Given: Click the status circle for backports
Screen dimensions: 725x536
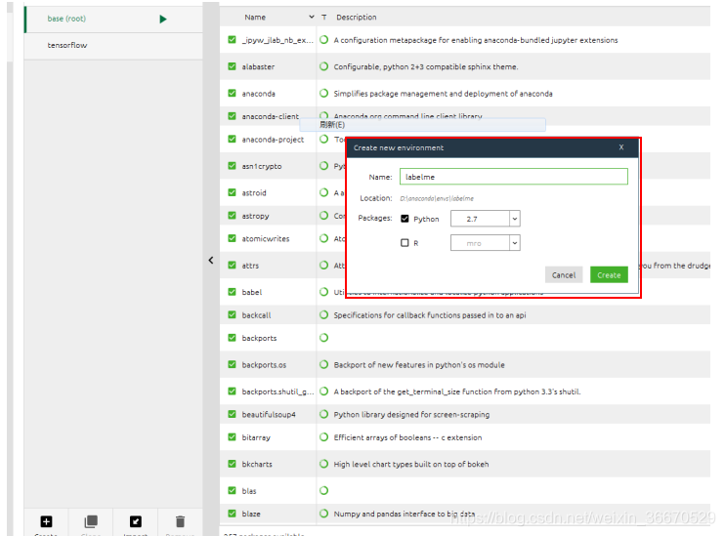Looking at the screenshot, I should (324, 338).
